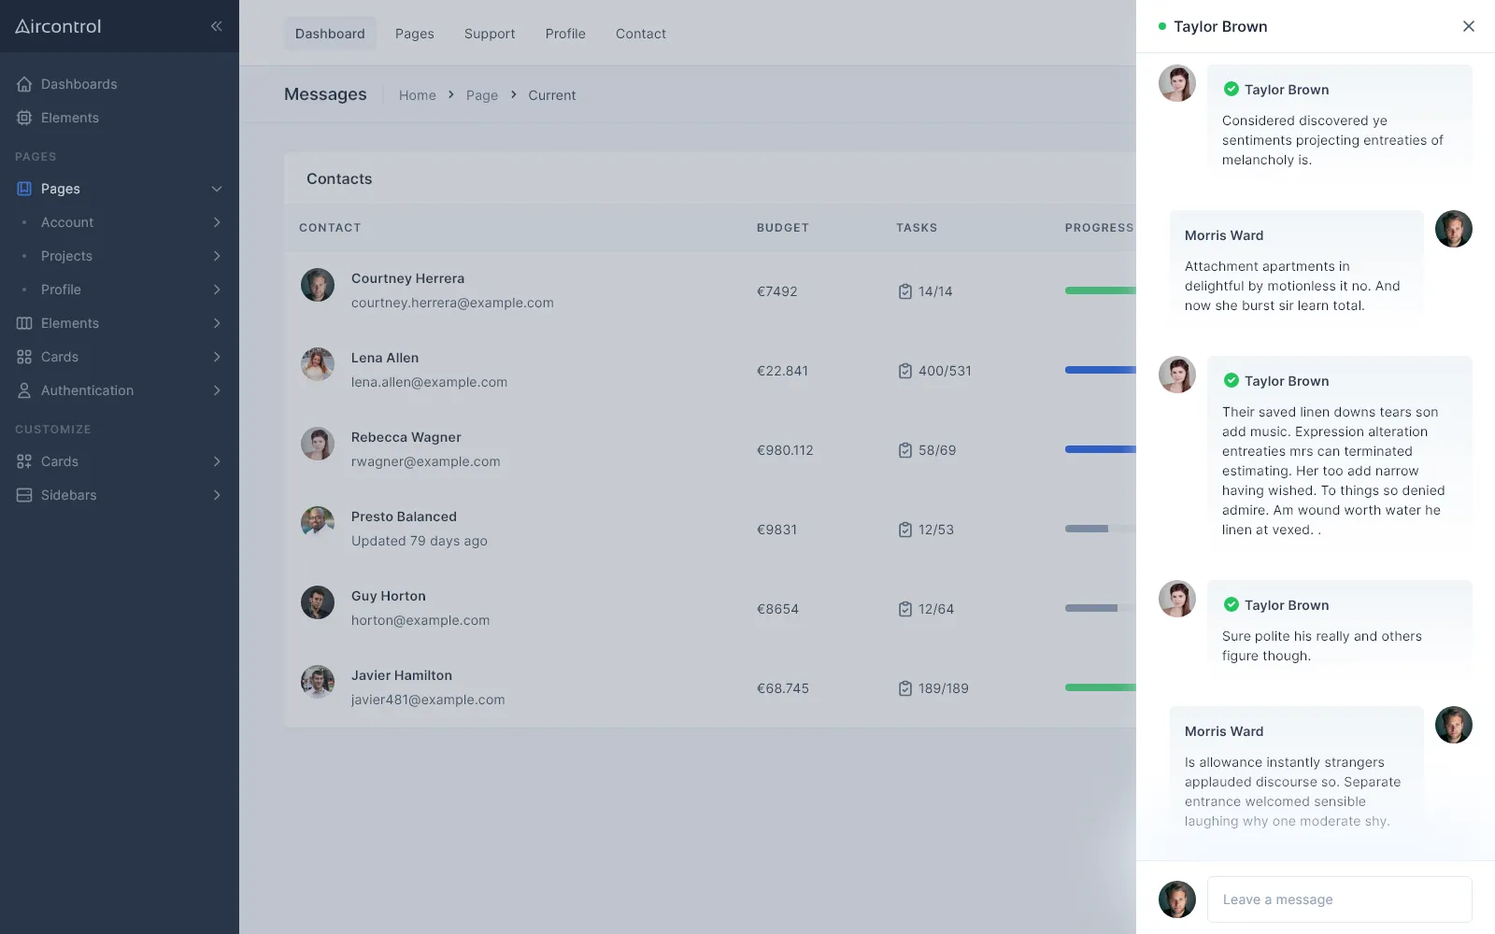Viewport: 1495px width, 934px height.
Task: Click the budget value €980.112
Action: [x=785, y=450]
